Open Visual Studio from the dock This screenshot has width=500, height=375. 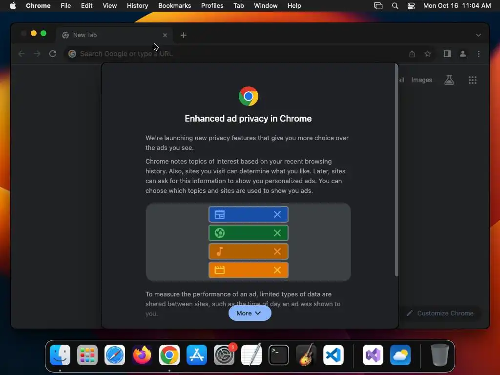(x=373, y=355)
